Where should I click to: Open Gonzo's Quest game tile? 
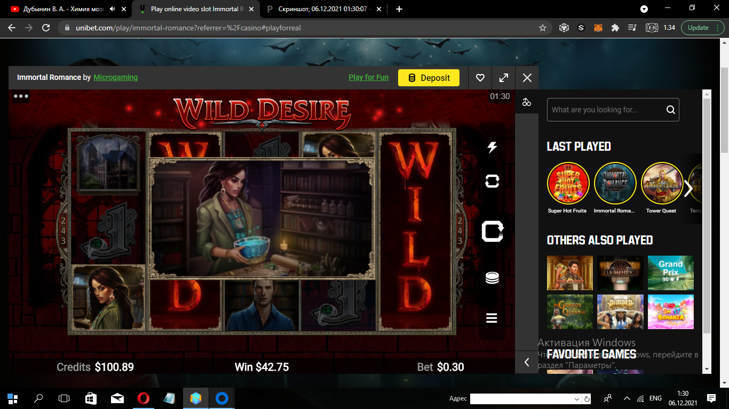(570, 312)
